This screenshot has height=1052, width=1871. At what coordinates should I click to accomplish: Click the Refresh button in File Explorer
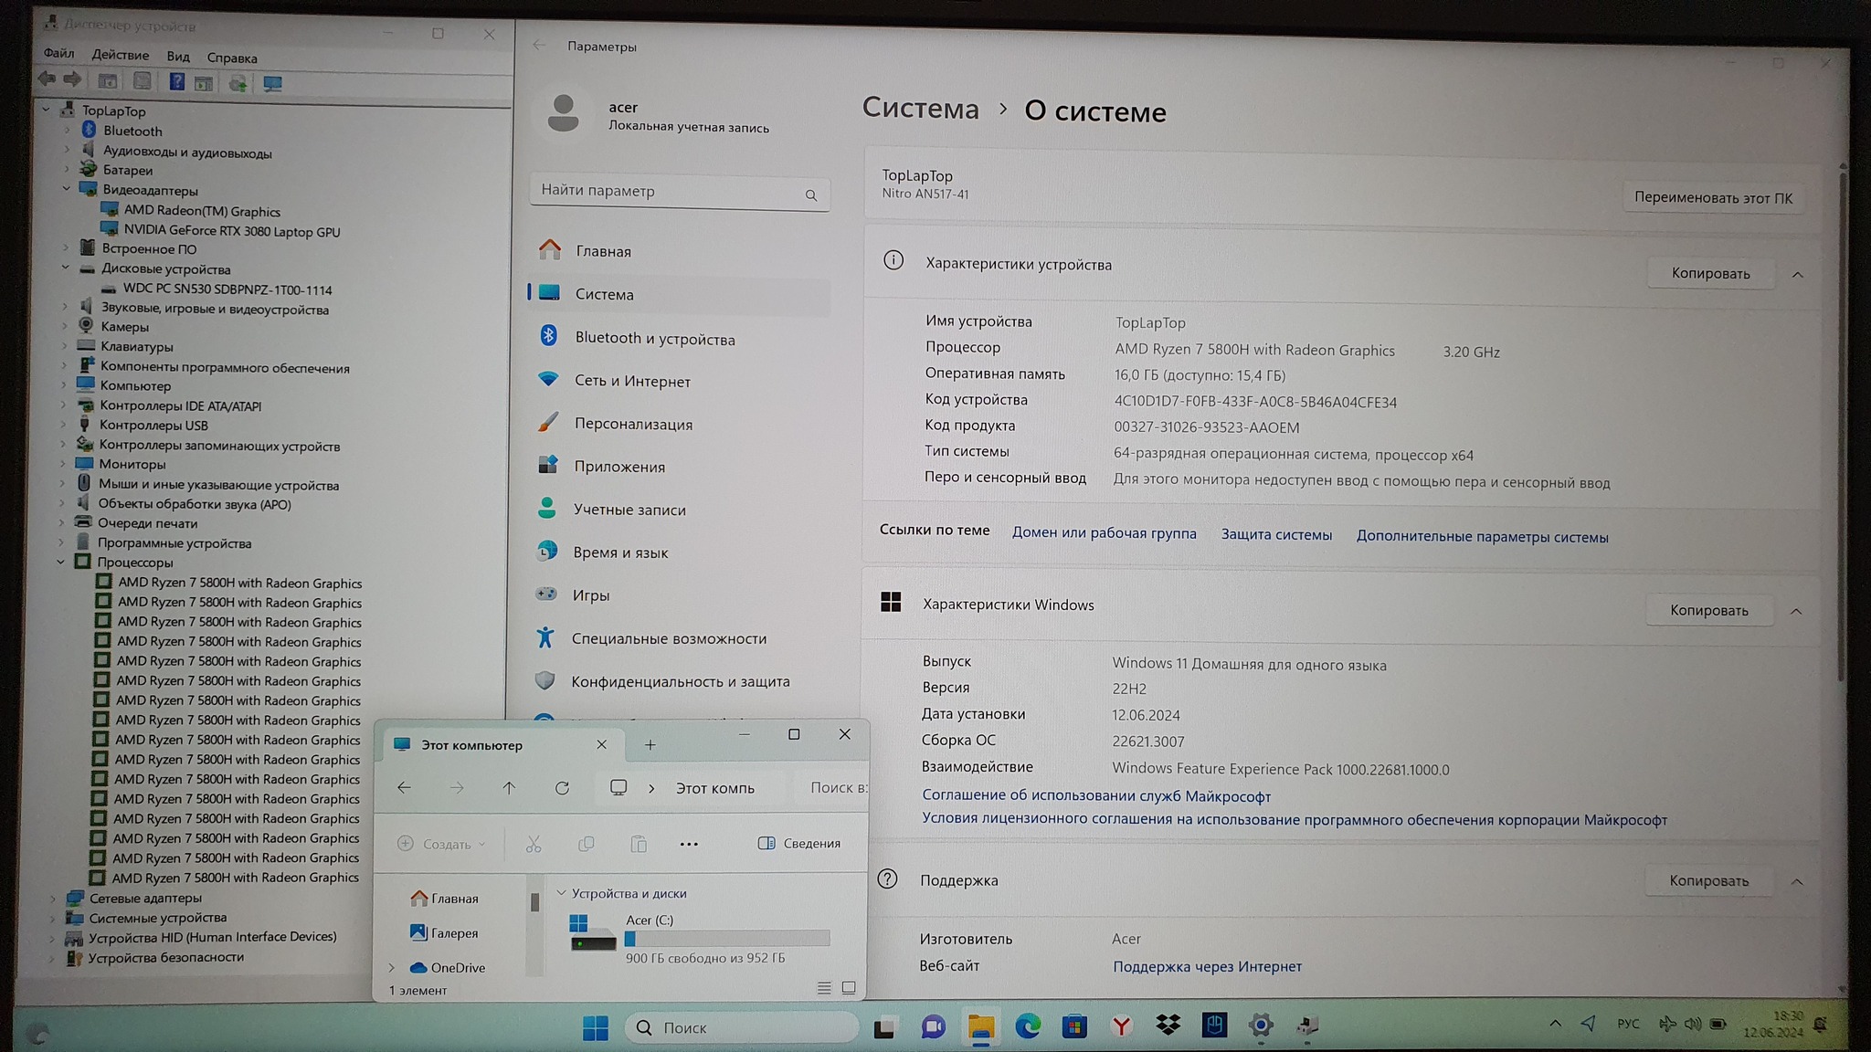(562, 788)
